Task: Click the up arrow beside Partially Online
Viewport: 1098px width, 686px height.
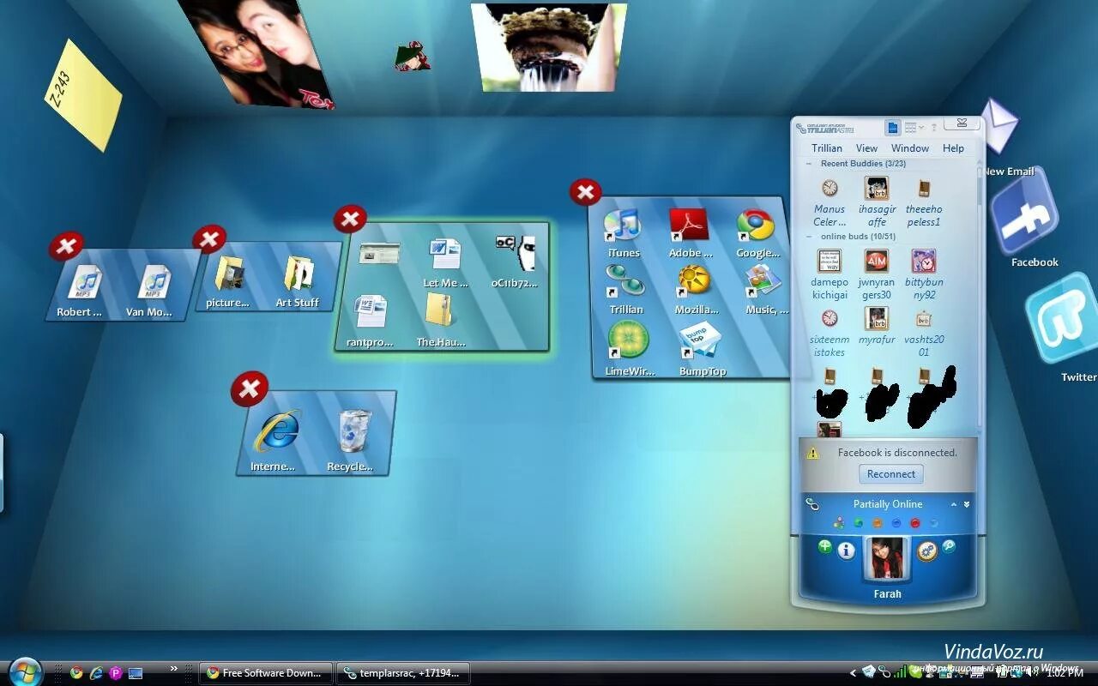Action: [953, 504]
